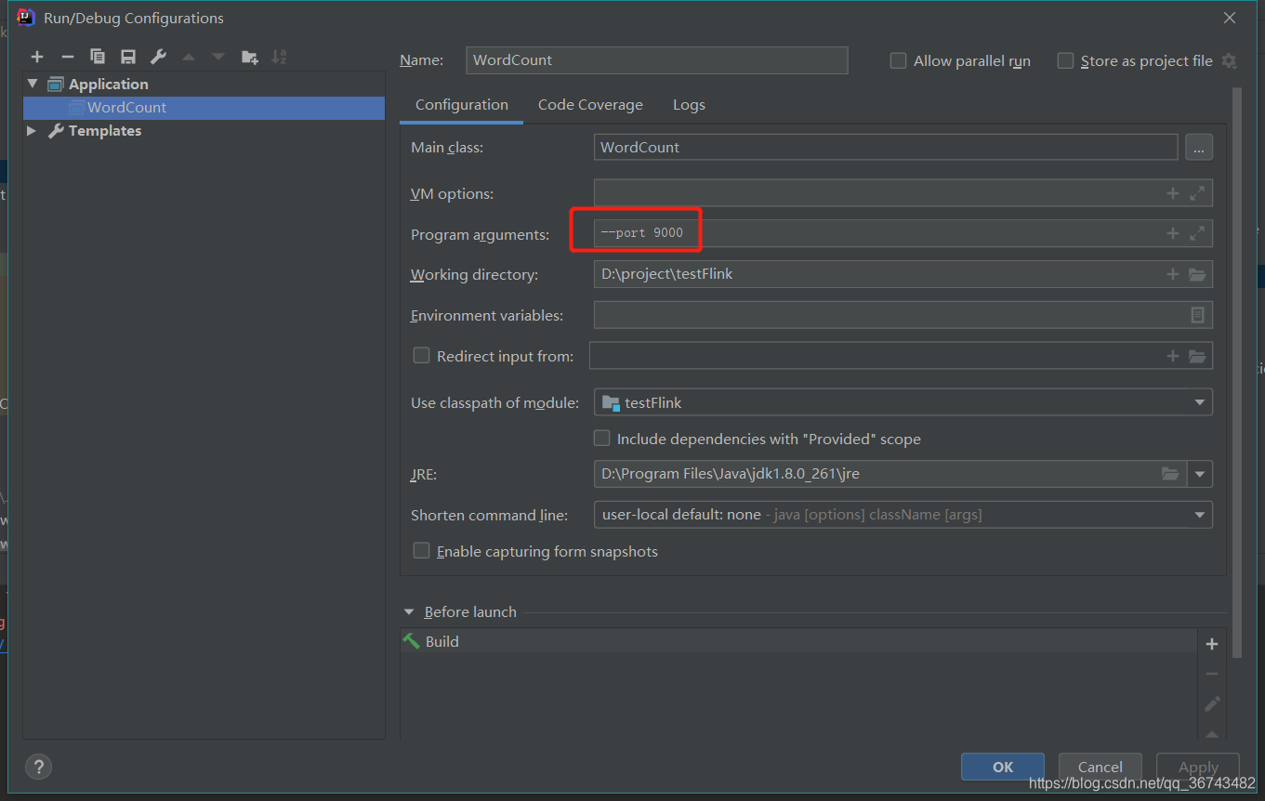Screen dimensions: 1265x801
Task: Remove selected configuration with minus icon
Action: (67, 57)
